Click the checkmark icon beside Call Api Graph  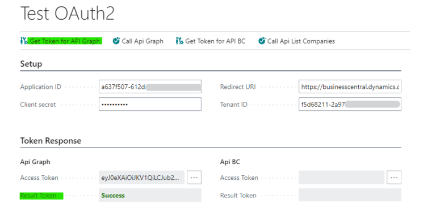116,41
